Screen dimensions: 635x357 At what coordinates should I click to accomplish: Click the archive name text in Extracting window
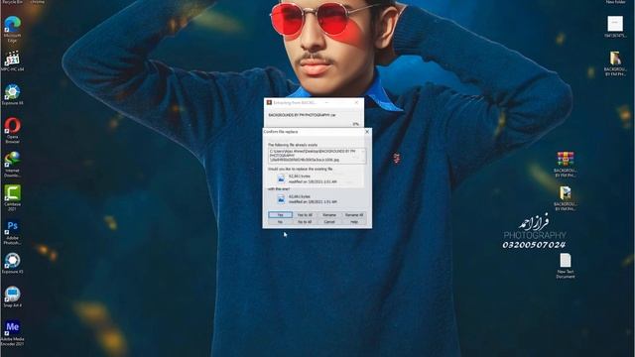(x=302, y=115)
